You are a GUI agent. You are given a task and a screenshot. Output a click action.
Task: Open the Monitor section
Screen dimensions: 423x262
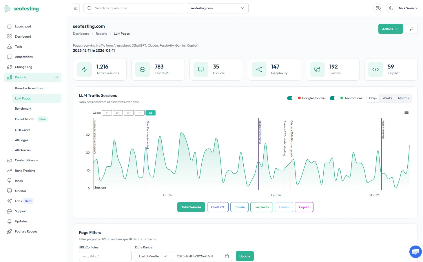[x=21, y=191]
